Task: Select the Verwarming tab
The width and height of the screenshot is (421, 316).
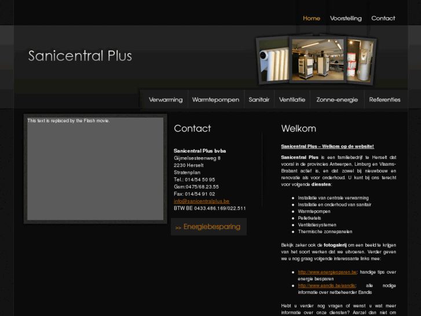Action: point(166,100)
